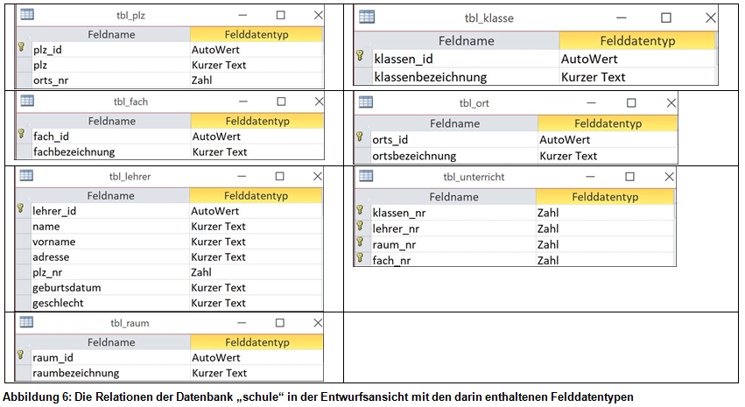Viewport: 745px width, 407px height.
Task: Open the data type cell for orts_nr
Action: point(256,80)
